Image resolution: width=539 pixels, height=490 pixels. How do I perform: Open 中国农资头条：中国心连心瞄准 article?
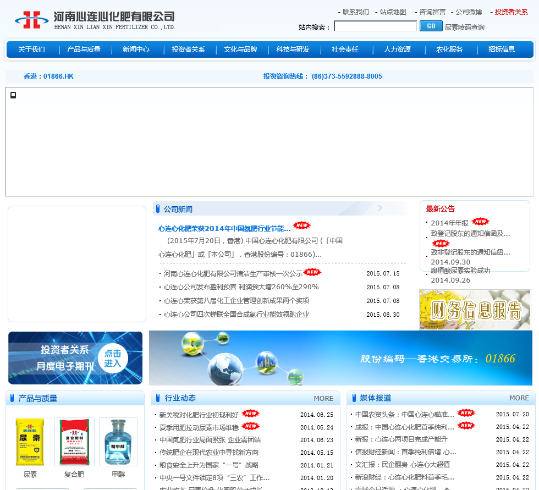tap(405, 415)
